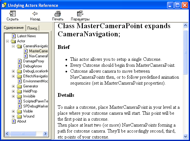Viewport: 190px width, 141px height.
Task: Click the Actor open-folder icon
Action: pyautogui.click(x=13, y=41)
